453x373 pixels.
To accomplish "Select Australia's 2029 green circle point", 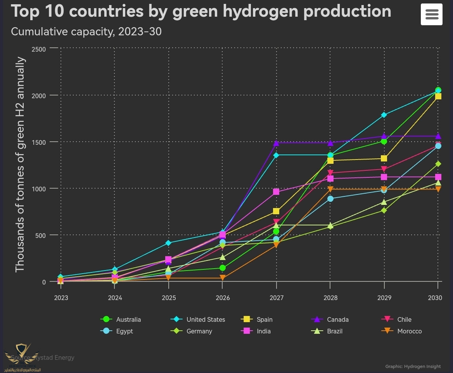I will pos(384,141).
